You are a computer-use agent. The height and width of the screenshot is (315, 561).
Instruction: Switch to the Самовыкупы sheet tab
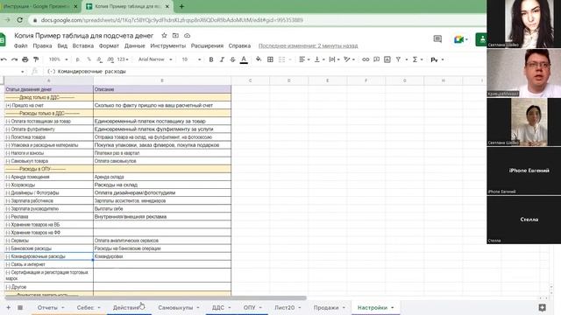[x=175, y=307]
